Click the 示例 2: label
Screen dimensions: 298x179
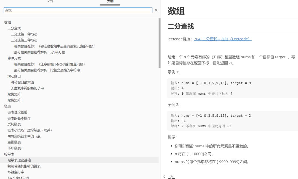[x=173, y=104]
